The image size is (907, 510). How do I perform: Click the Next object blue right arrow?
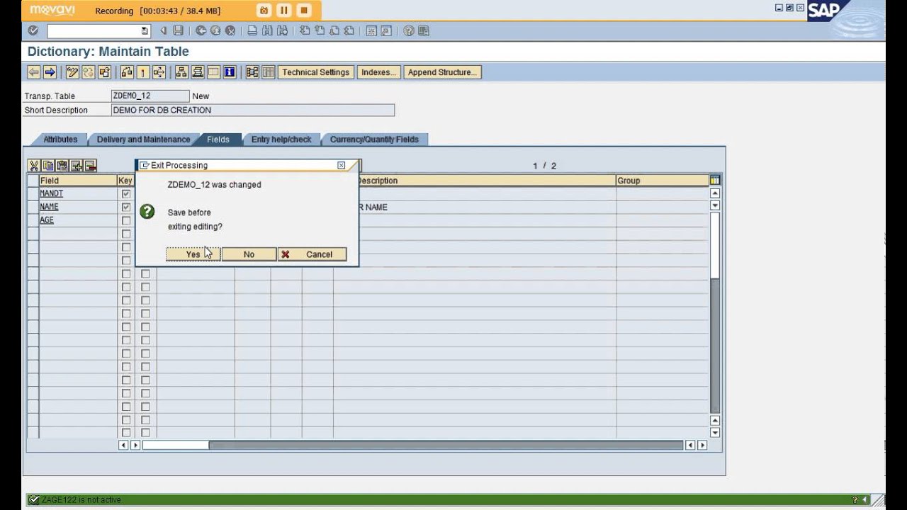coord(50,72)
